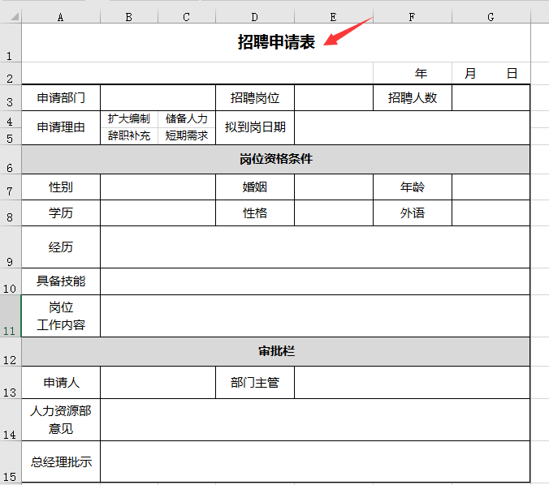Viewport: 549px width, 485px height.
Task: Click the 年 cell in row 2
Action: click(x=413, y=73)
